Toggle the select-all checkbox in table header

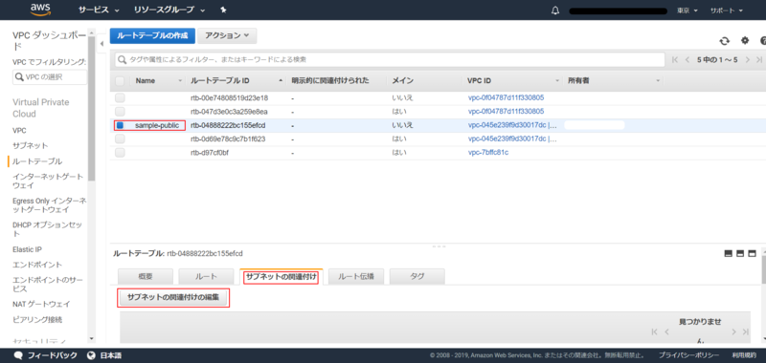[x=120, y=81]
